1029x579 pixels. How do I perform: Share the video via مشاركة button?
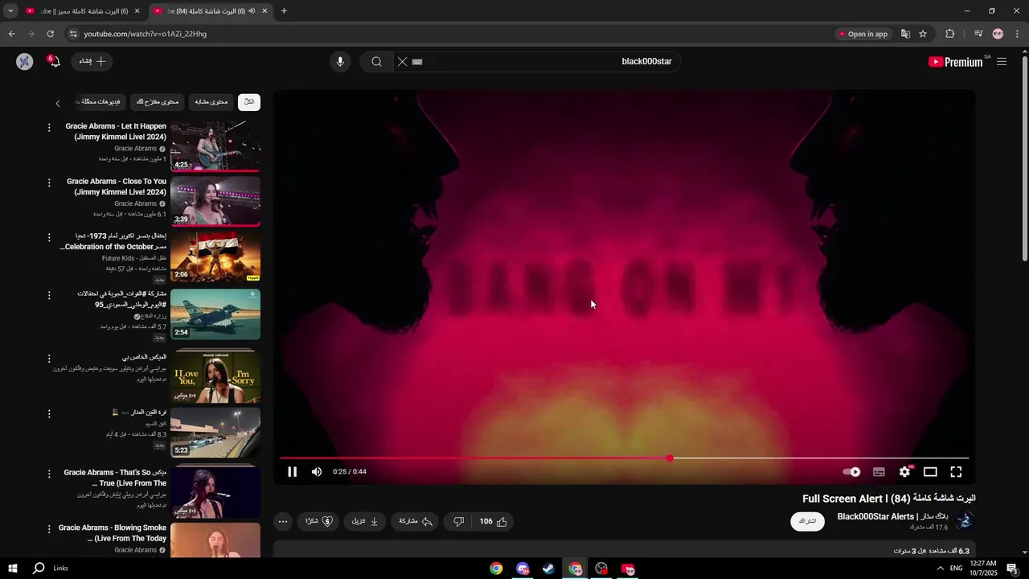416,521
